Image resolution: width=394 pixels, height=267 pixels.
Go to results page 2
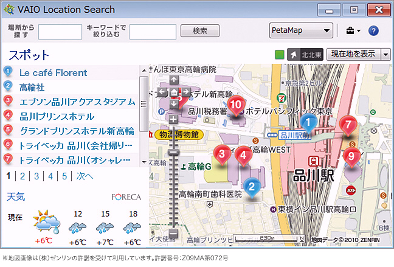pos(22,176)
